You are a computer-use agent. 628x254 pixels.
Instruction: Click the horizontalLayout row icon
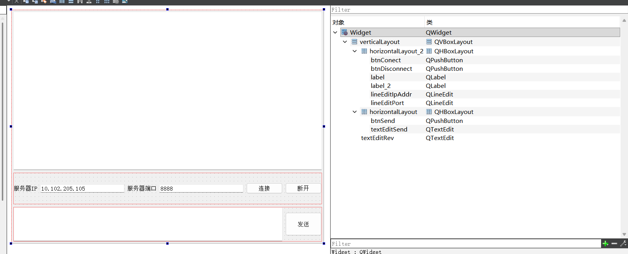coord(364,112)
